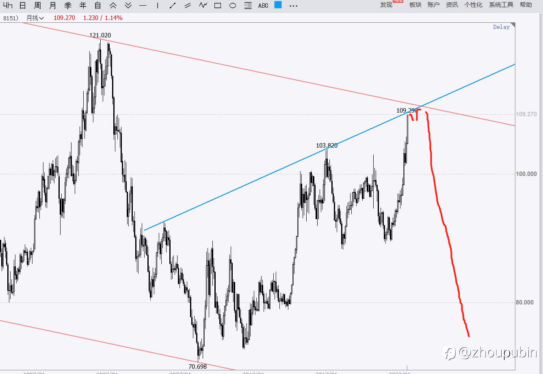Open more drawing tools ellipsis menu
The image size is (543, 374).
(x=293, y=6)
